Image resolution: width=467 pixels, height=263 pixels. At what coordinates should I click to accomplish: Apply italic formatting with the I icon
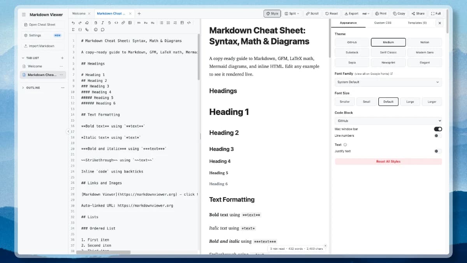[102, 23]
